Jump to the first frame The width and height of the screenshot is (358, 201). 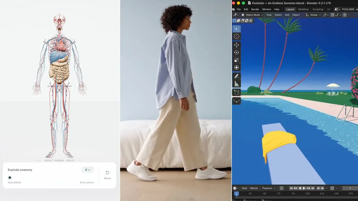coord(291,188)
